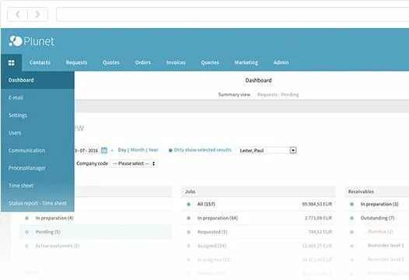
Task: Toggle bullet next to In preparation (84)
Action: 189,218
